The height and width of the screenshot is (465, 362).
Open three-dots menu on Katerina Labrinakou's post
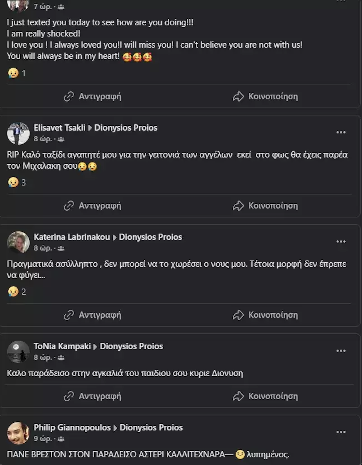[341, 242]
